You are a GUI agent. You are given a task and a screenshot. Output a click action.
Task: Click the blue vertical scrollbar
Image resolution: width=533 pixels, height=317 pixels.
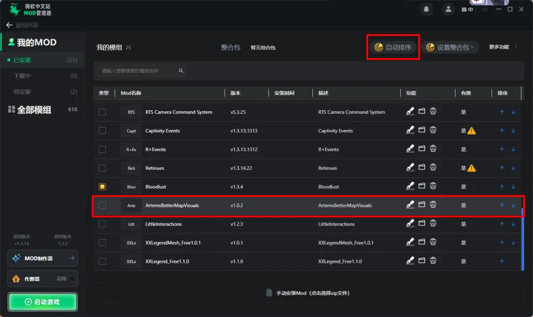tap(523, 239)
